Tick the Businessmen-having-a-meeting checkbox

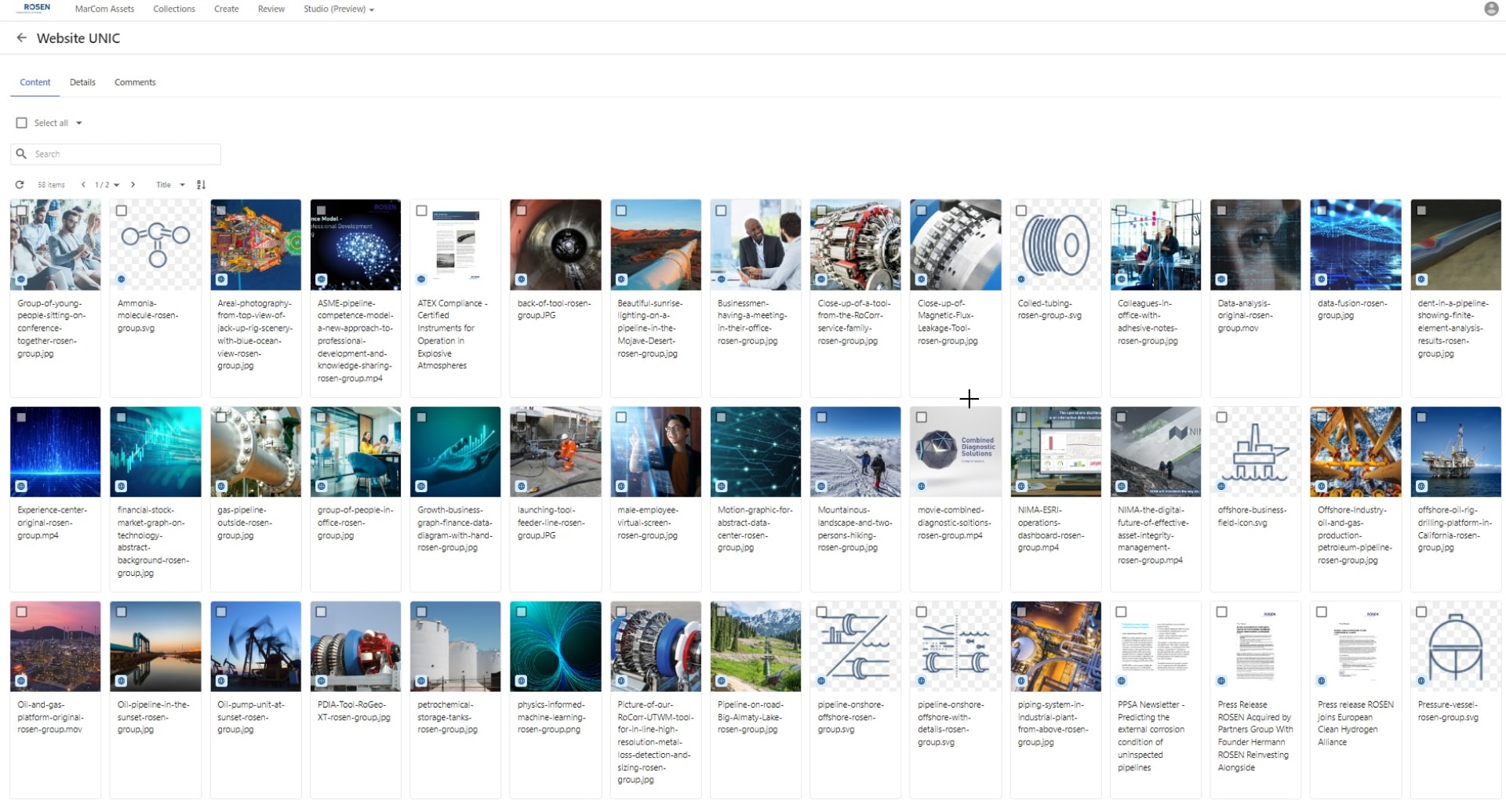(722, 211)
